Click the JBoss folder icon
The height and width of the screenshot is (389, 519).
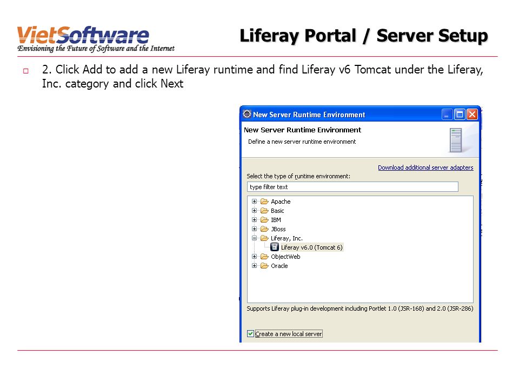click(264, 229)
